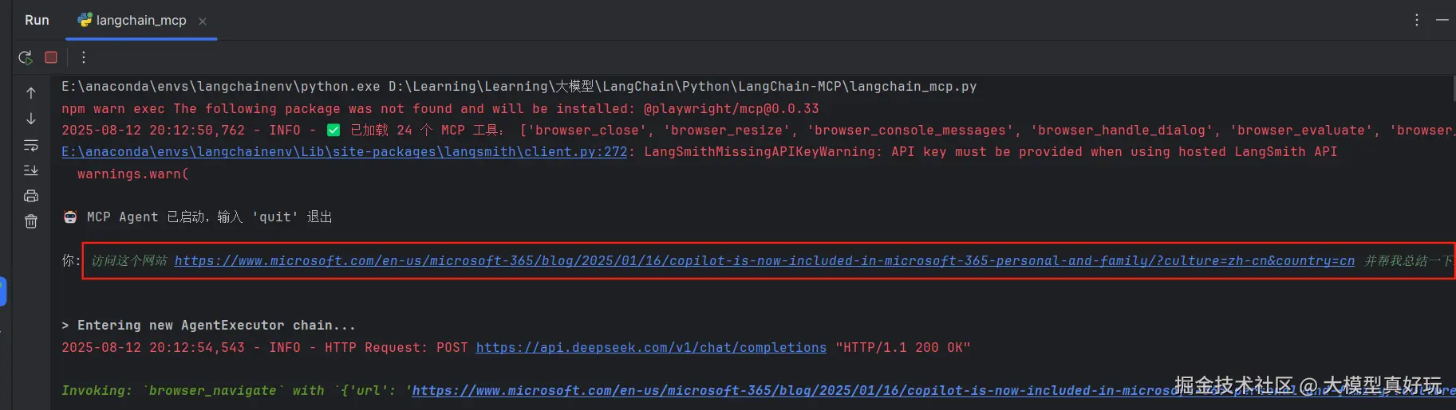This screenshot has height=410, width=1456.
Task: Open the langsmith client.py:272 file link
Action: (345, 151)
